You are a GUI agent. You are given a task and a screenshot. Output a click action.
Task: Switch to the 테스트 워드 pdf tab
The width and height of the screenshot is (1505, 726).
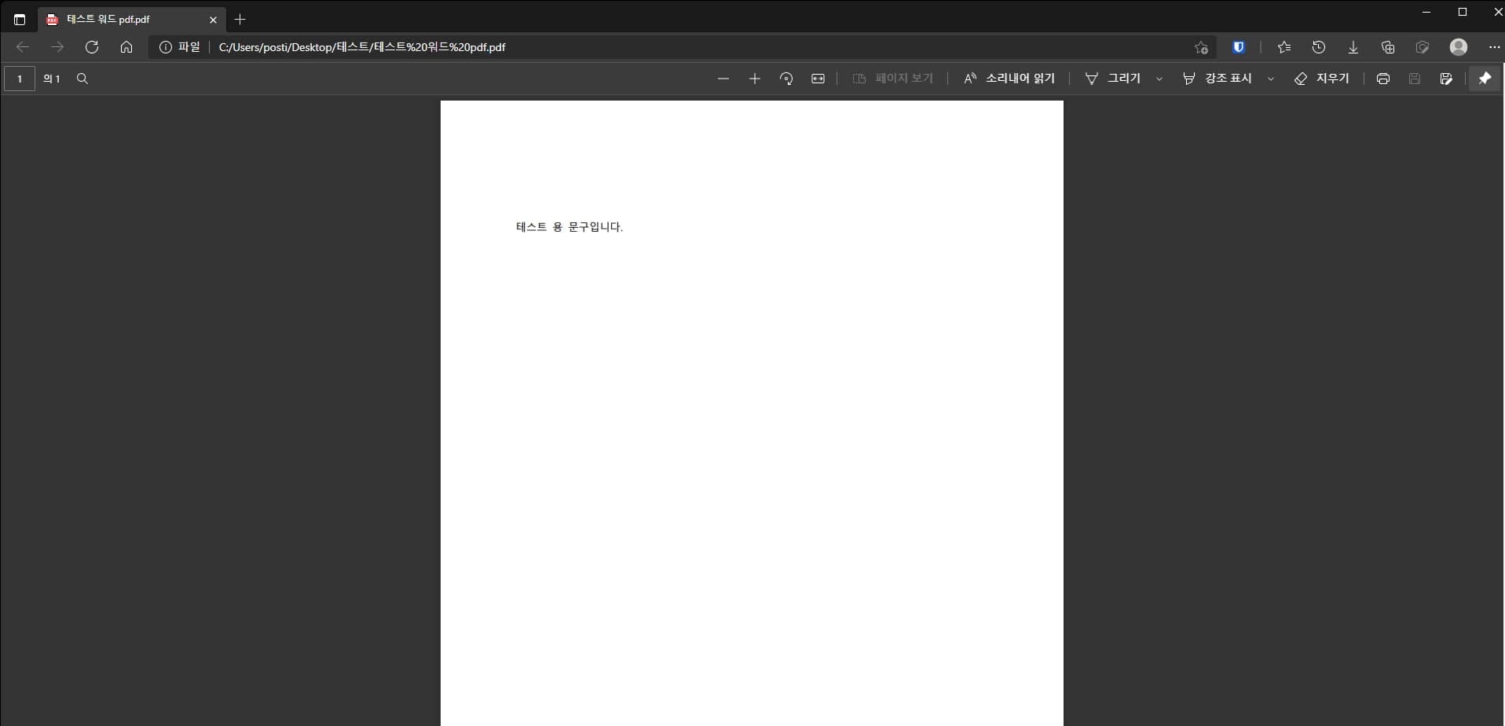[x=118, y=20]
